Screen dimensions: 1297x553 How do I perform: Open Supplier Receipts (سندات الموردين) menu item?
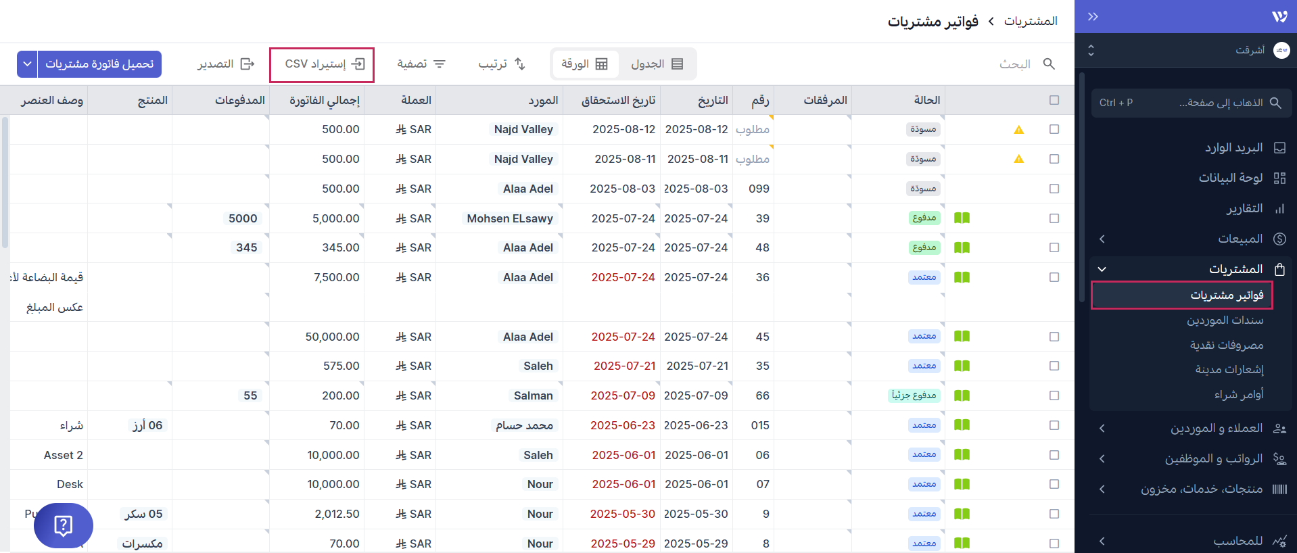pyautogui.click(x=1225, y=320)
